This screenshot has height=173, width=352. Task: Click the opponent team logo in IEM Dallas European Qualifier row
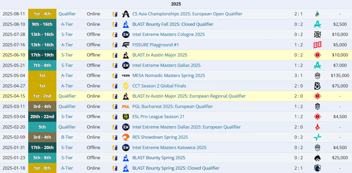(x=318, y=127)
